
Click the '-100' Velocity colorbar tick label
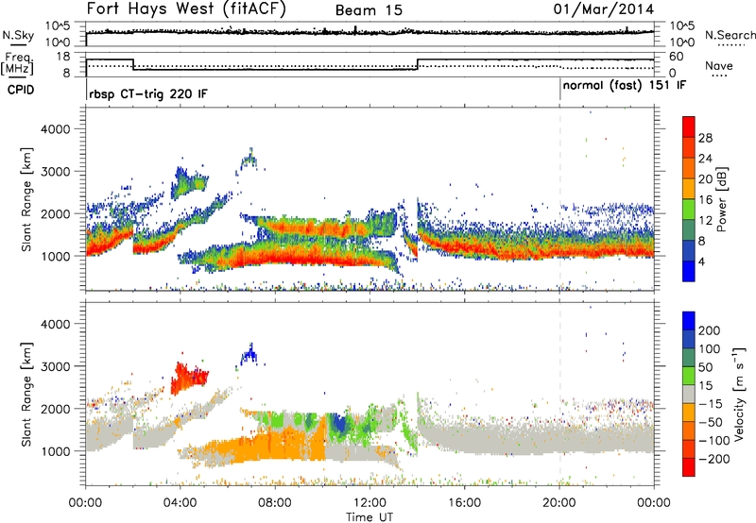point(714,441)
